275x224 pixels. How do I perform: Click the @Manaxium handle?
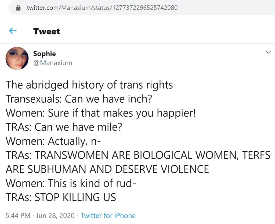[52, 63]
